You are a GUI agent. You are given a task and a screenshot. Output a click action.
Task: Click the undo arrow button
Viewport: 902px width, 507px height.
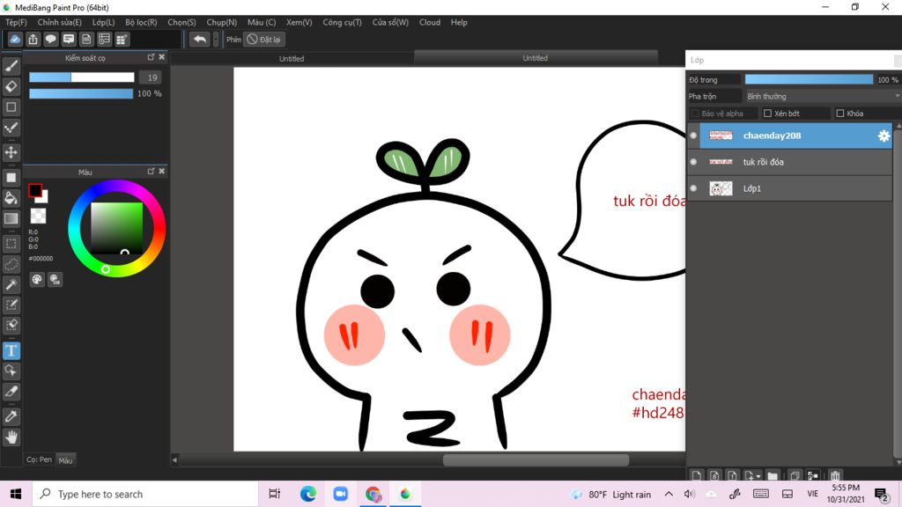[200, 39]
